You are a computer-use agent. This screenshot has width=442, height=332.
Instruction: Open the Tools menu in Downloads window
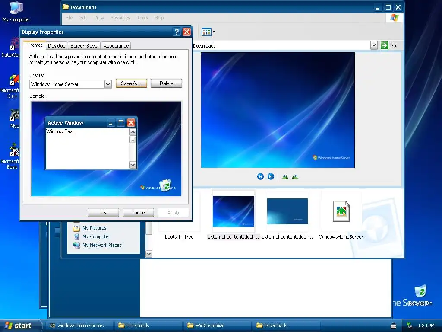tap(142, 18)
